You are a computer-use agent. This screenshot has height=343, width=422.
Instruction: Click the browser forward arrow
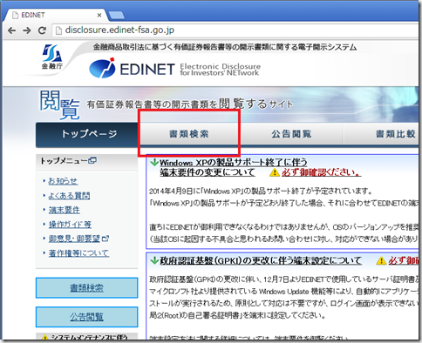pyautogui.click(x=27, y=30)
